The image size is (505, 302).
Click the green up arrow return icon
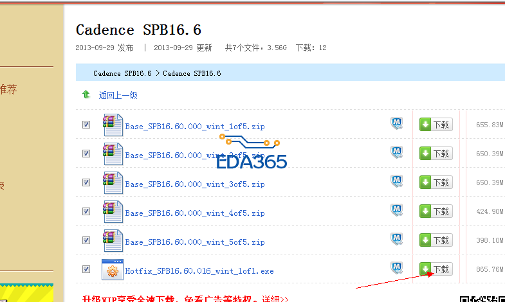coord(86,94)
